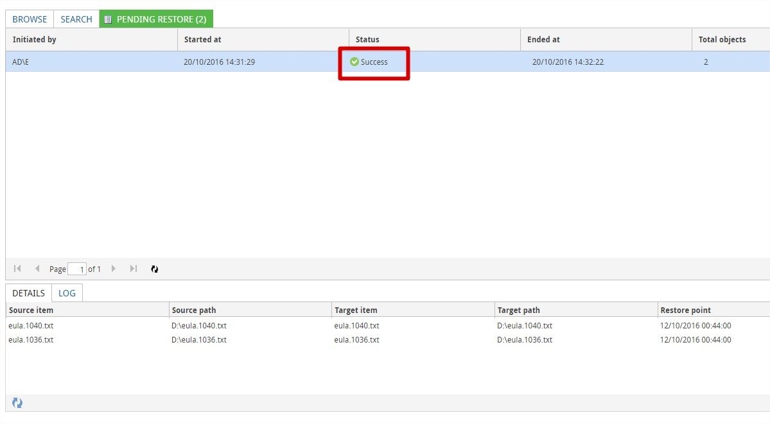Open the LOG tab
The height and width of the screenshot is (424, 770).
(67, 293)
